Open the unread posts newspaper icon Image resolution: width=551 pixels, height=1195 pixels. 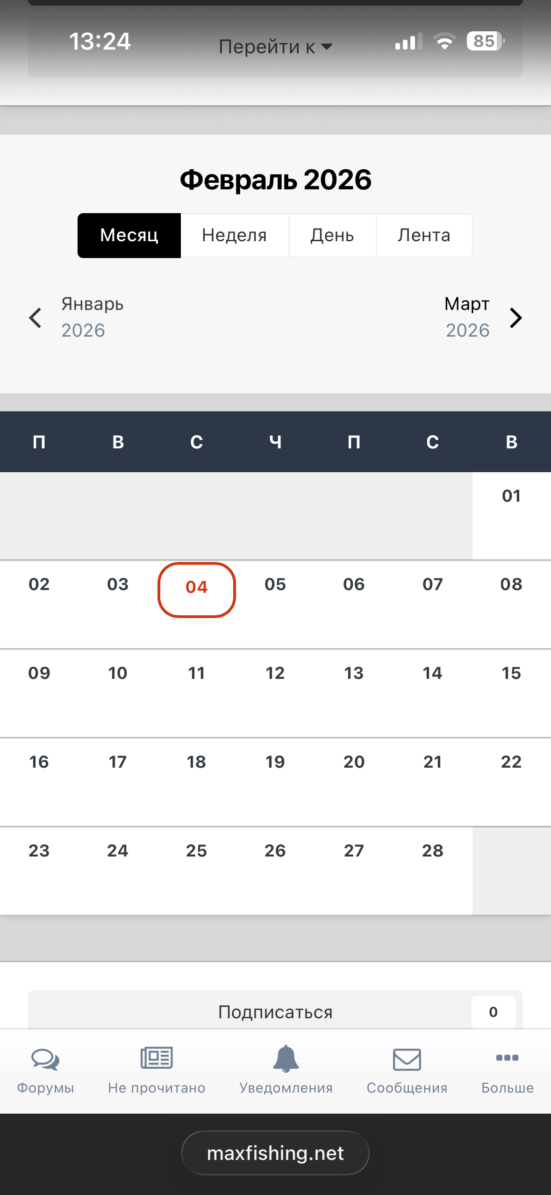[157, 1058]
